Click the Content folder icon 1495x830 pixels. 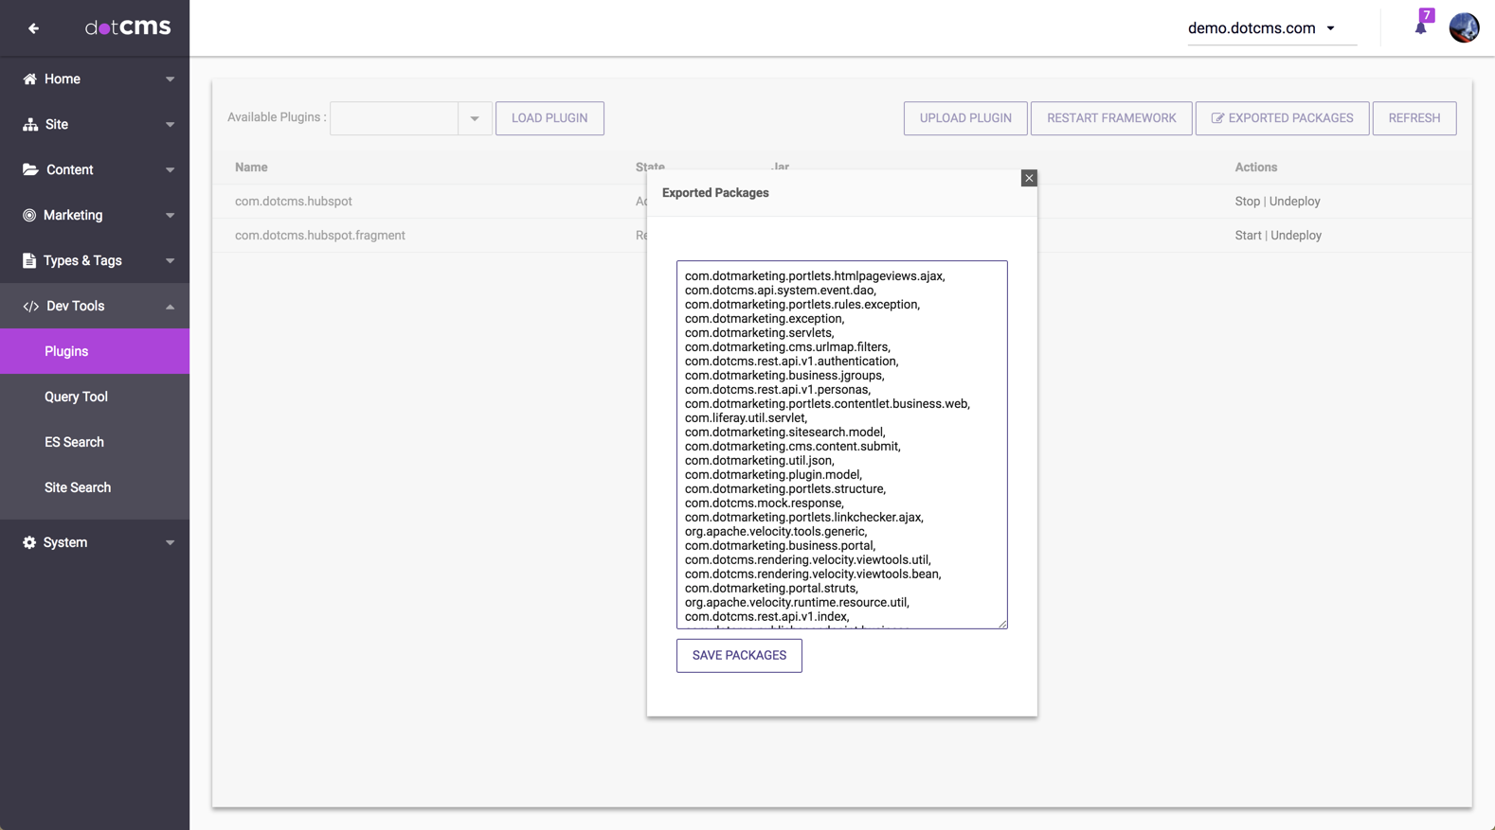[29, 169]
